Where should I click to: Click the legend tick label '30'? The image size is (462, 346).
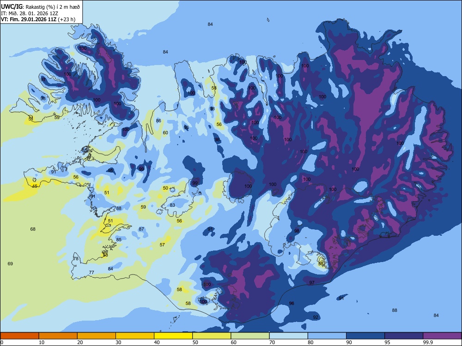pyautogui.click(x=118, y=342)
